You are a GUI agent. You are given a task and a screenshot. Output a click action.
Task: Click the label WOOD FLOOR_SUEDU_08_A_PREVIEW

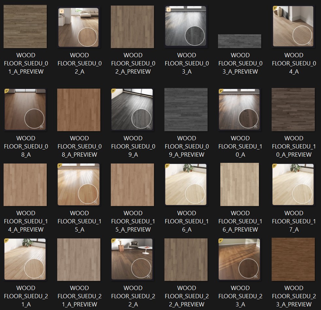tap(79, 146)
